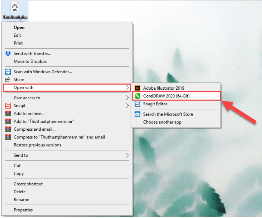Open with CorelDRAW 2020 (64-Bit)
Screen dimensions: 262x218
pyautogui.click(x=176, y=96)
